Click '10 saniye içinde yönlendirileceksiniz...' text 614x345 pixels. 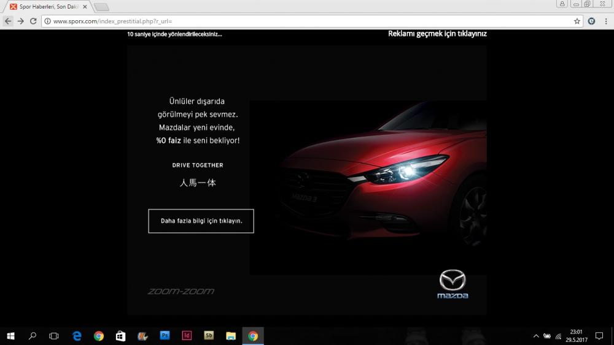pos(174,34)
